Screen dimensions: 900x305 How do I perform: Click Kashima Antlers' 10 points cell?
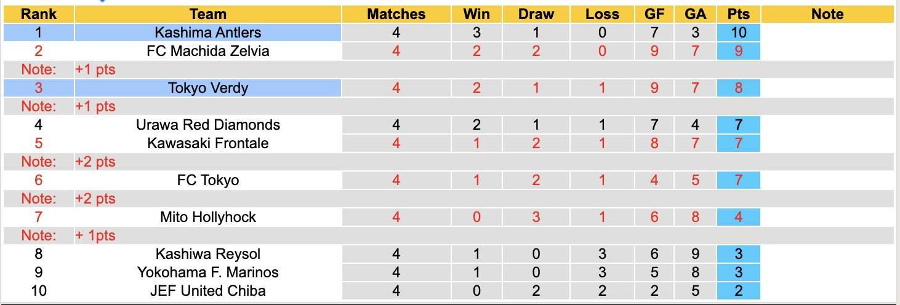click(x=738, y=33)
